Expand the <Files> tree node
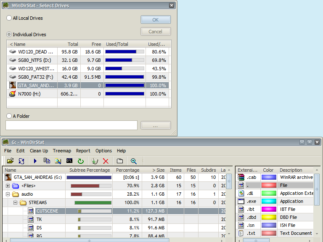The height and width of the screenshot is (242, 323). pos(8,186)
